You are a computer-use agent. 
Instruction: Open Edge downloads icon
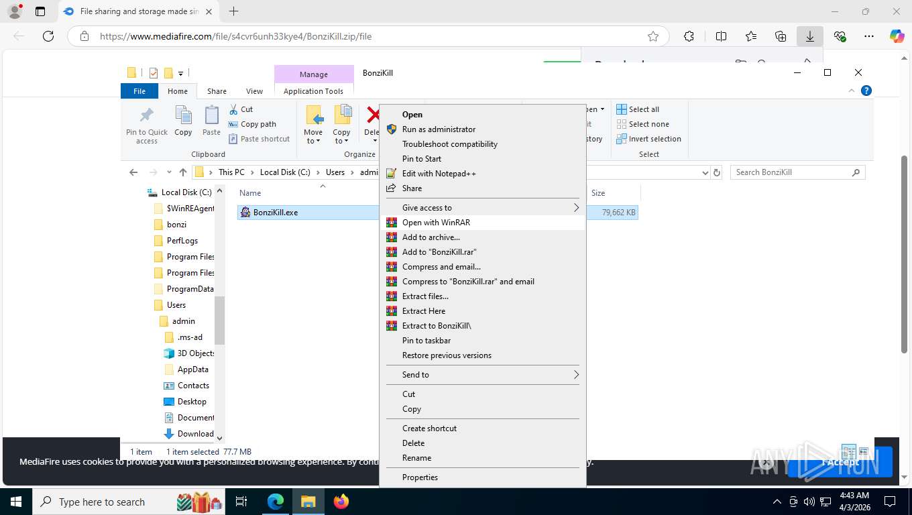pos(810,37)
